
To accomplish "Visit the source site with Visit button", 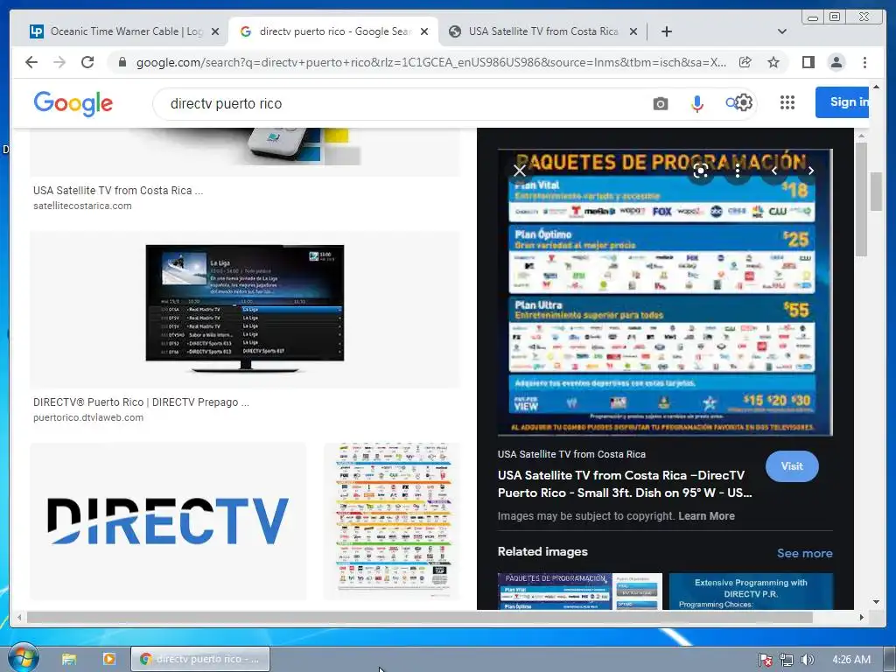I will 792,466.
